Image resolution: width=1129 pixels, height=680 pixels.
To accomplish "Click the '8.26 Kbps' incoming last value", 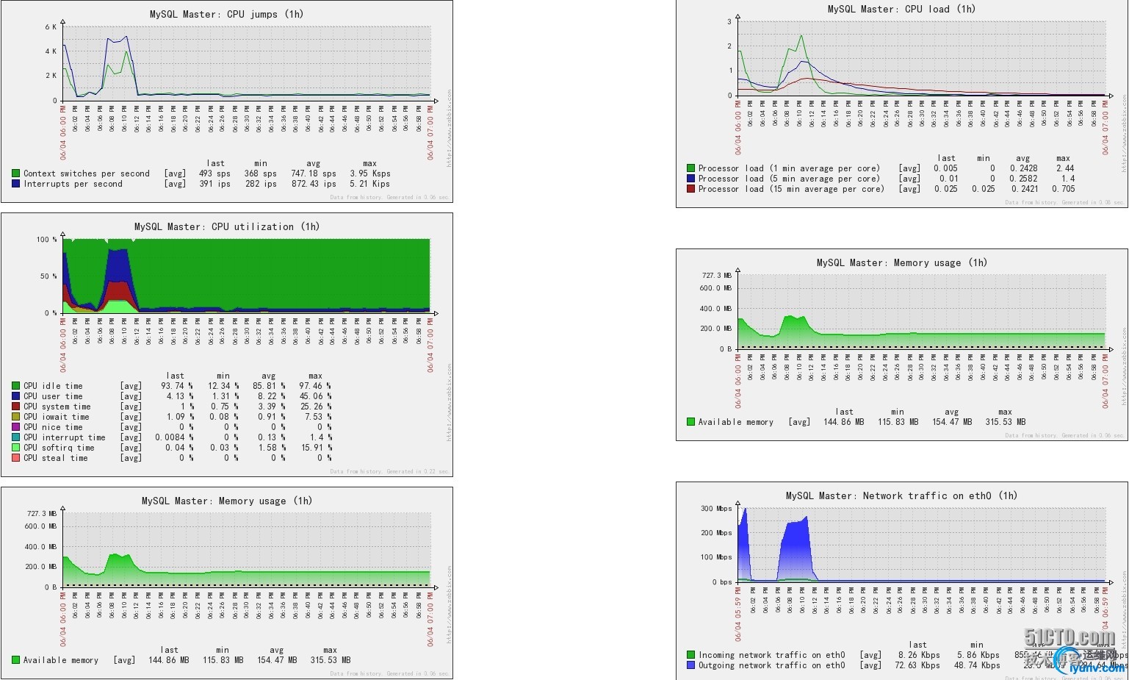I will click(x=919, y=655).
